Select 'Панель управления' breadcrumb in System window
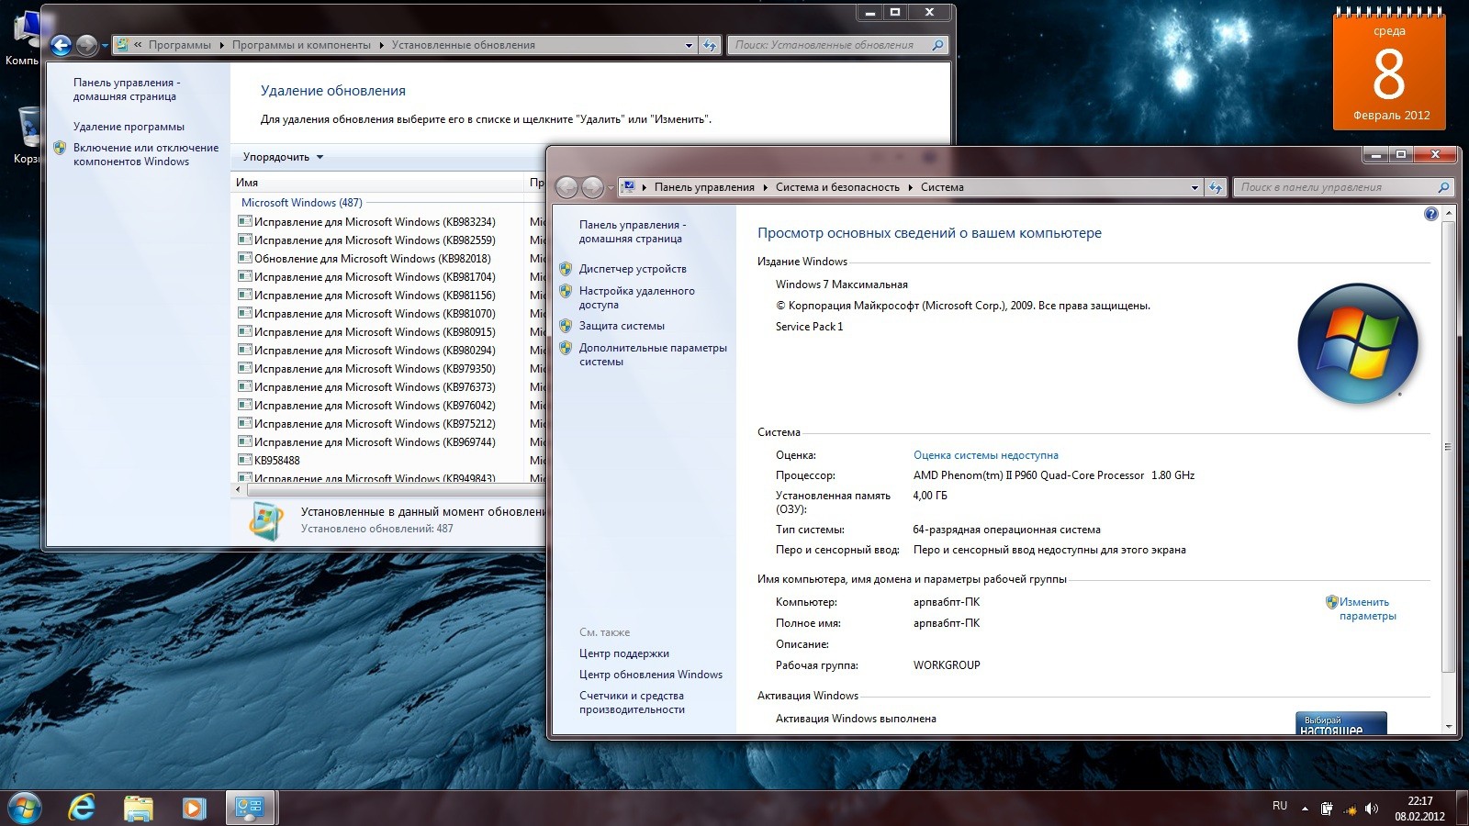The image size is (1469, 826). click(704, 187)
